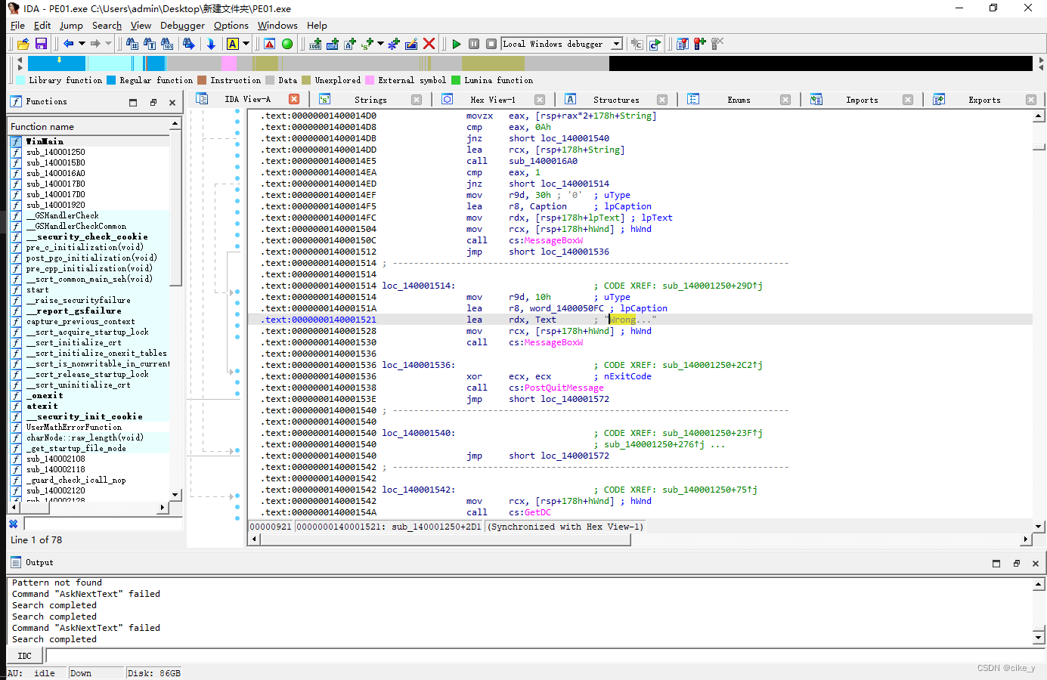Switch to the Enums tab
The height and width of the screenshot is (680, 1047).
[x=739, y=100]
